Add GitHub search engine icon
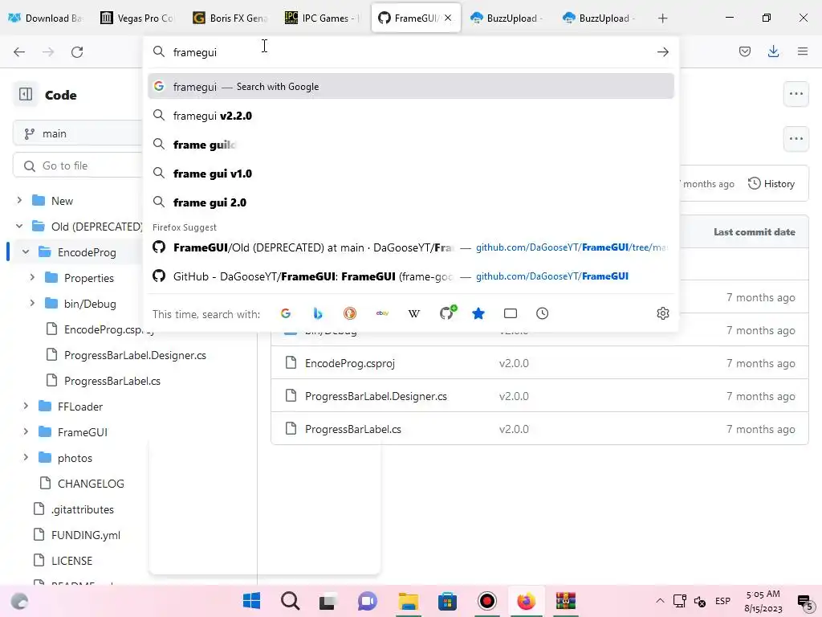This screenshot has width=822, height=617. pos(447,313)
